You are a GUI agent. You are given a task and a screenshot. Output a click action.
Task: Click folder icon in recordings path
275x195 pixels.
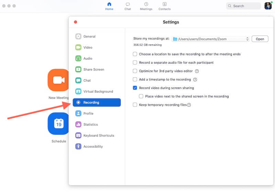pos(175,39)
